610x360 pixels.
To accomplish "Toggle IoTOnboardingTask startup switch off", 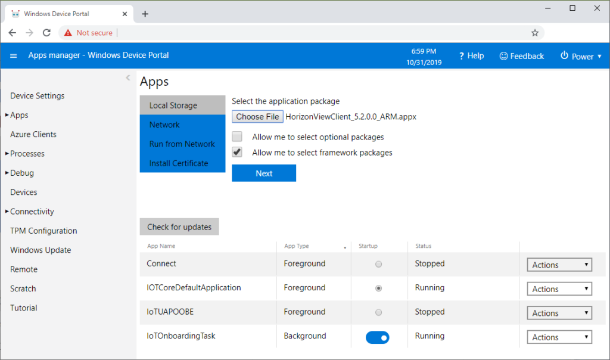I will tap(377, 337).
